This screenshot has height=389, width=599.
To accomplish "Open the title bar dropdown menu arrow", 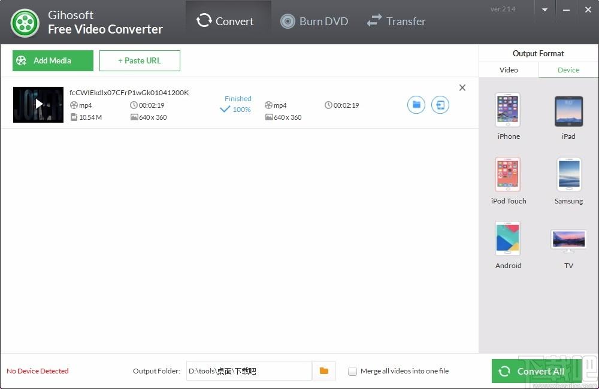I will (x=544, y=10).
